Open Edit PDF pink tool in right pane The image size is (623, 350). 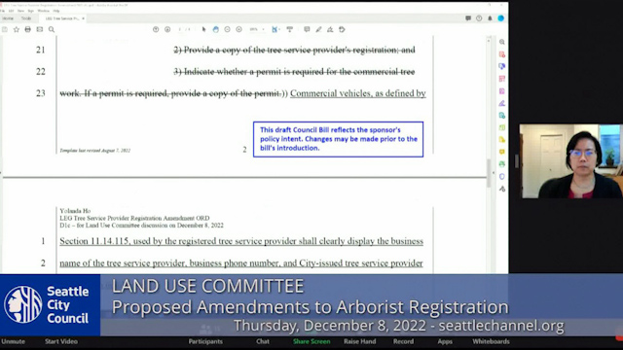click(x=502, y=79)
